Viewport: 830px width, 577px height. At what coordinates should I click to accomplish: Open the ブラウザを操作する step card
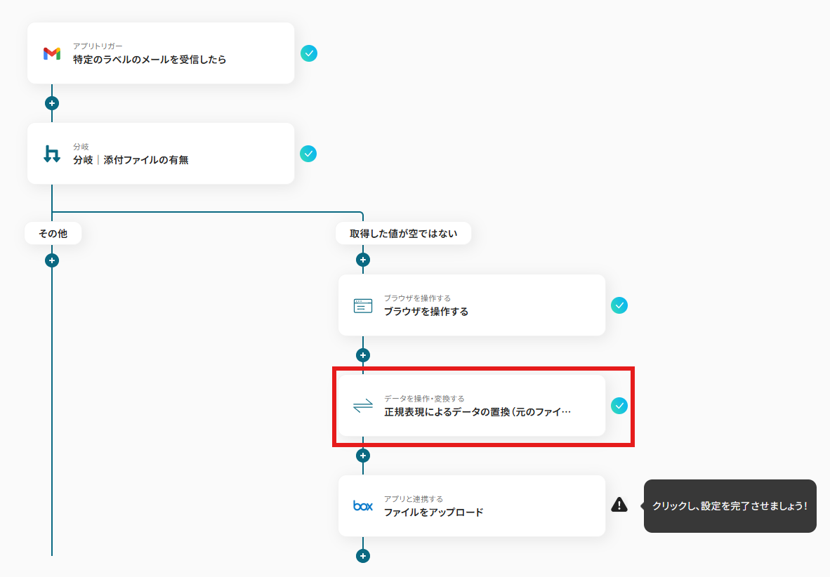click(472, 305)
